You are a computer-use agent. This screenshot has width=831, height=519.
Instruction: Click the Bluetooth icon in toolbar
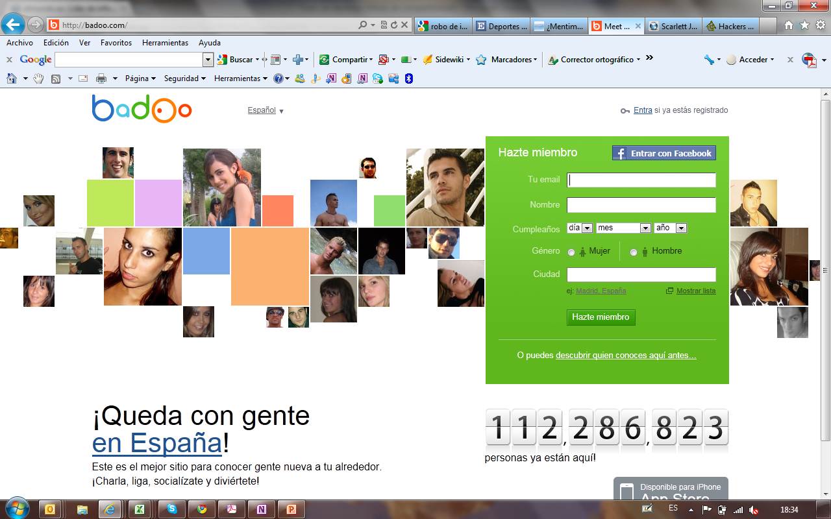coord(409,78)
